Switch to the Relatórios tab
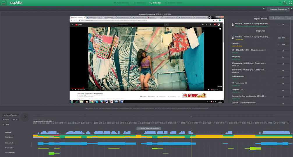The width and height of the screenshot is (293, 157). pyautogui.click(x=140, y=3)
